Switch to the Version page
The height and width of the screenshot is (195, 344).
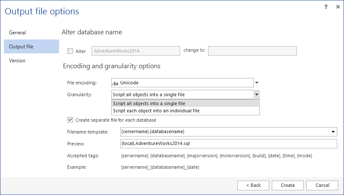pyautogui.click(x=17, y=61)
